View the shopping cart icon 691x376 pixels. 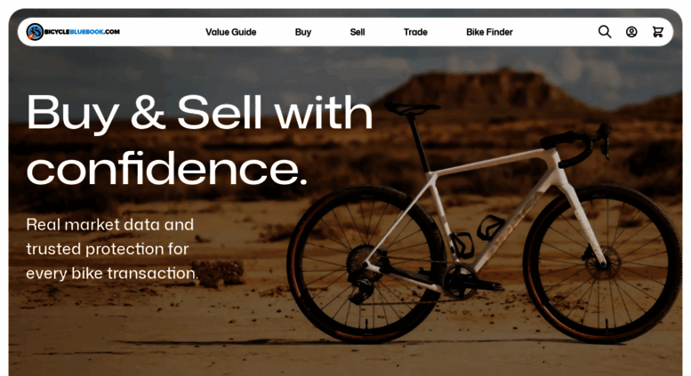point(658,32)
